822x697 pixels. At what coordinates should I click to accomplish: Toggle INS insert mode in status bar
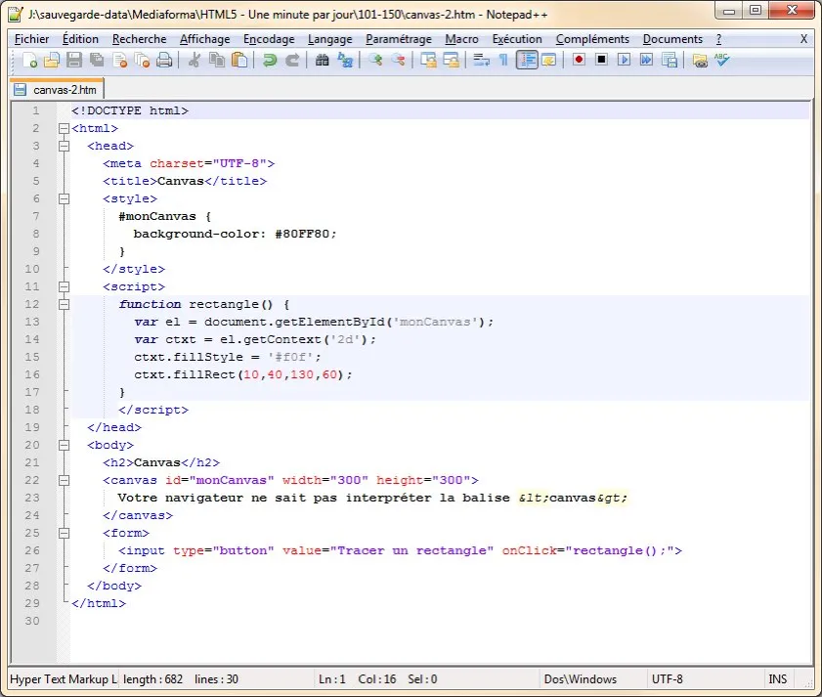pos(778,679)
